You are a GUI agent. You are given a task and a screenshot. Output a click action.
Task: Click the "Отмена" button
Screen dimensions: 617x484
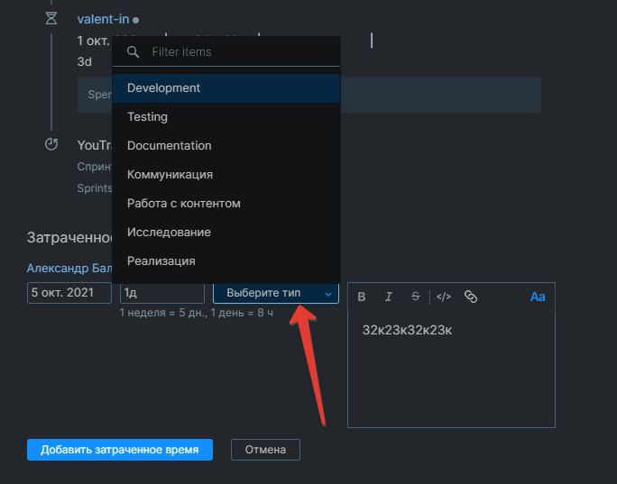(x=265, y=450)
